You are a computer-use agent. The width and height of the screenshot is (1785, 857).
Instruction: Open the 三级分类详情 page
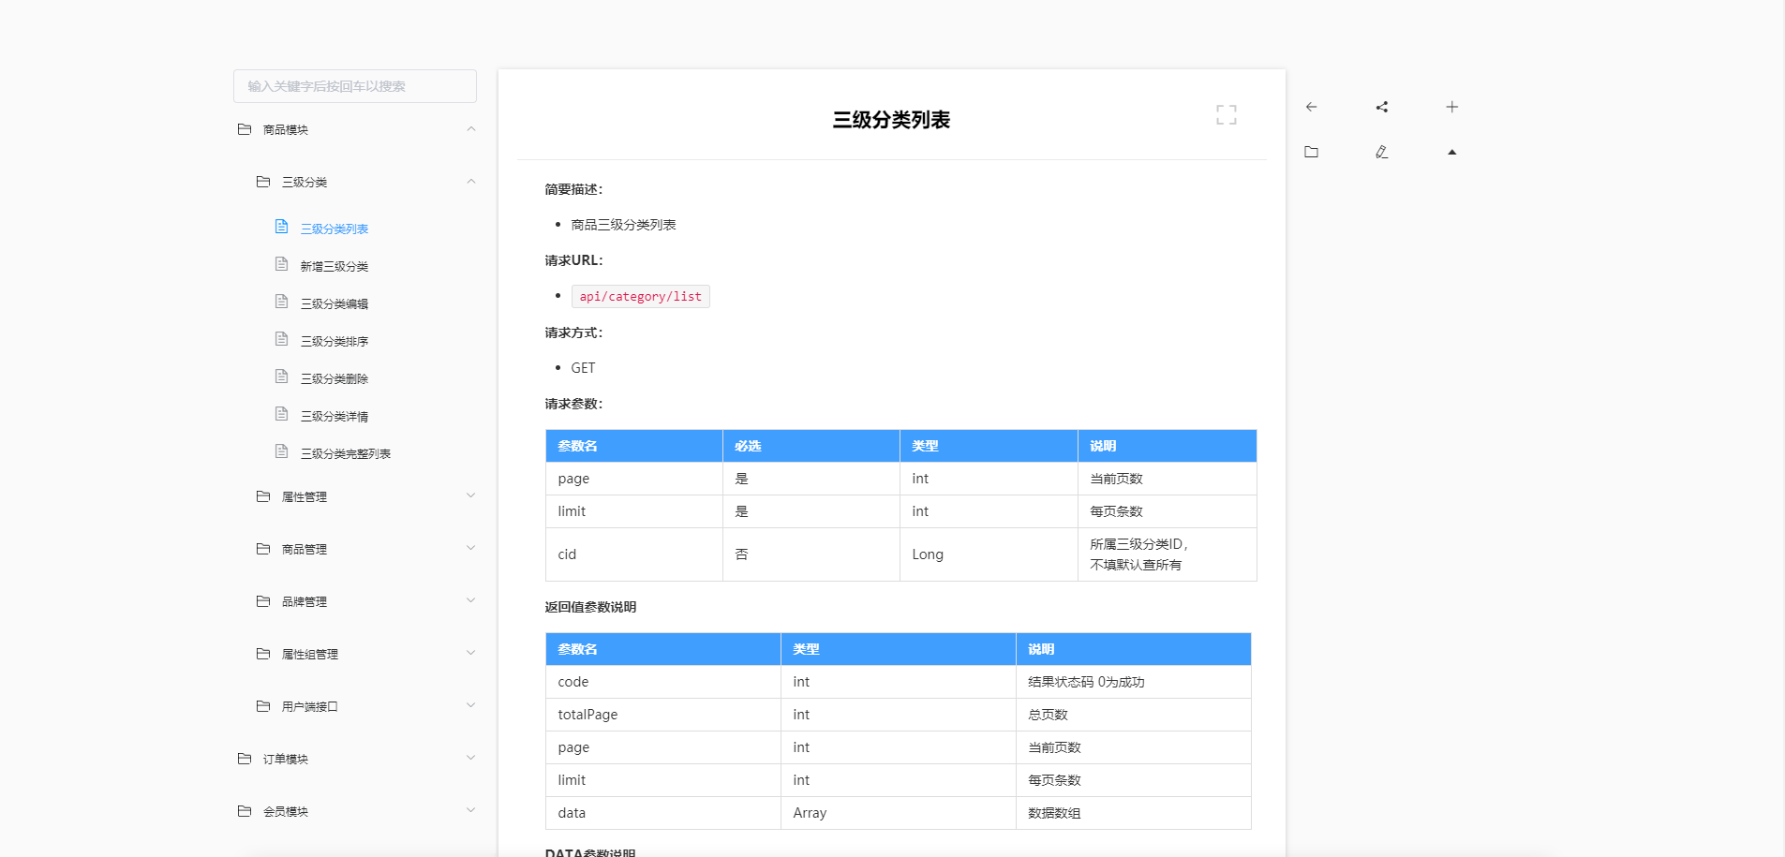pos(335,416)
